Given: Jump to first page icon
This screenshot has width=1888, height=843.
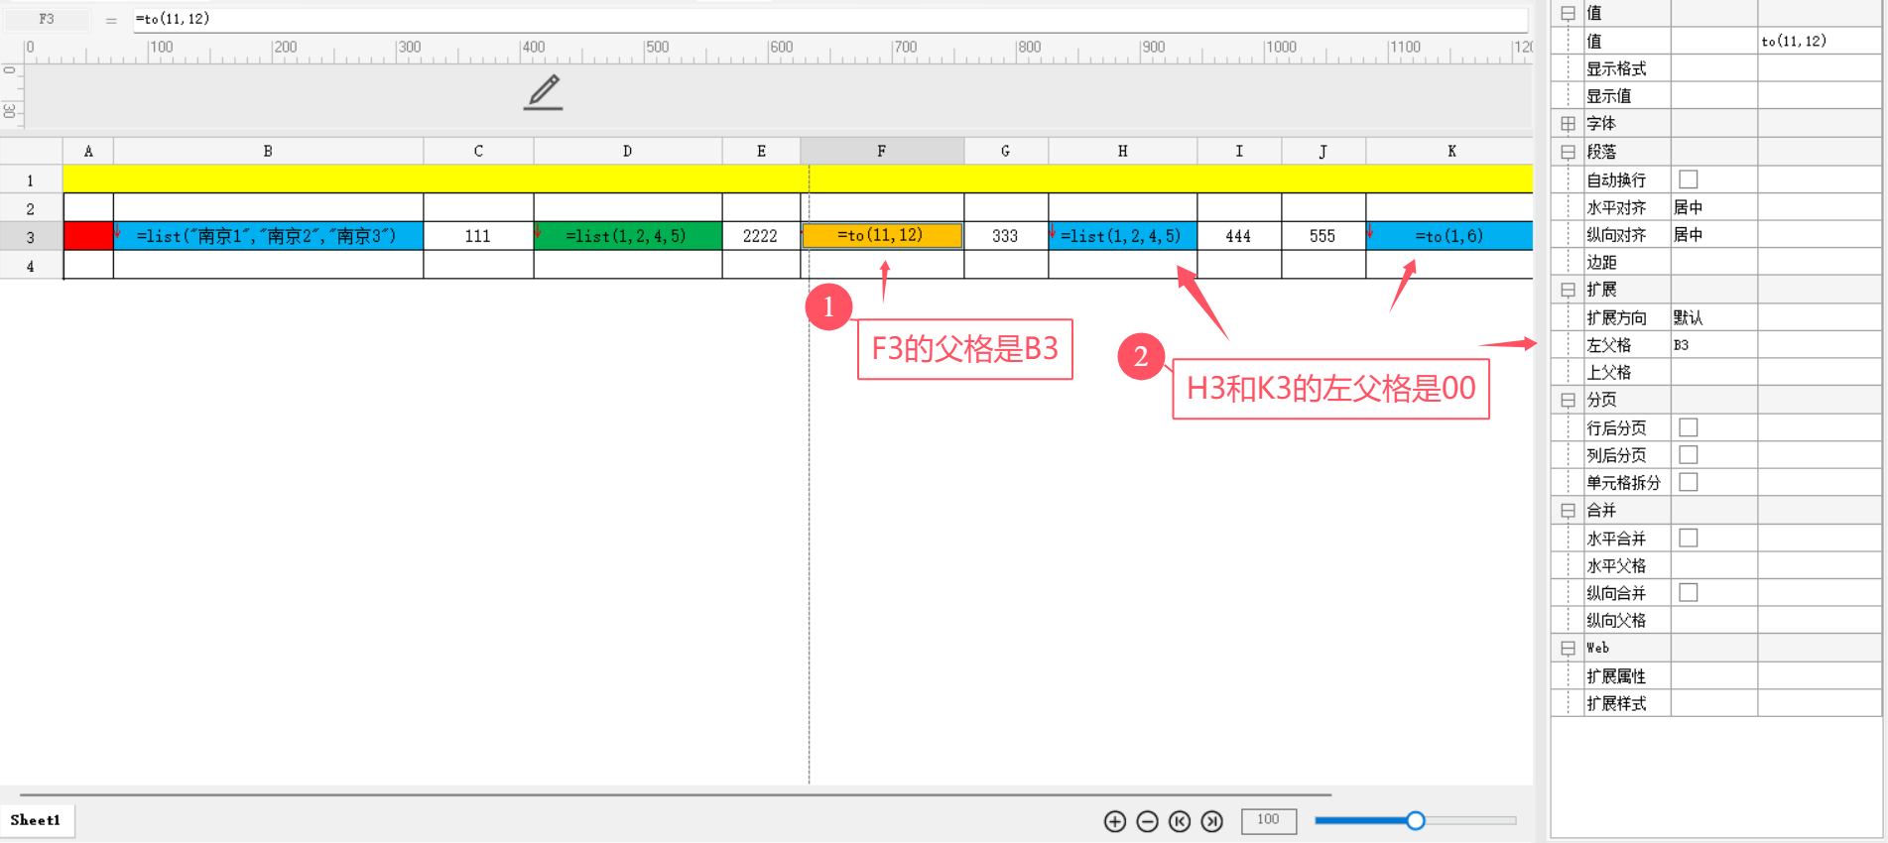Looking at the screenshot, I should click(1180, 821).
